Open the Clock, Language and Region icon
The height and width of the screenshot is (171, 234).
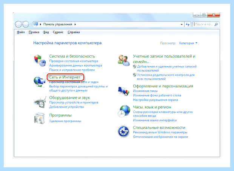click(123, 111)
